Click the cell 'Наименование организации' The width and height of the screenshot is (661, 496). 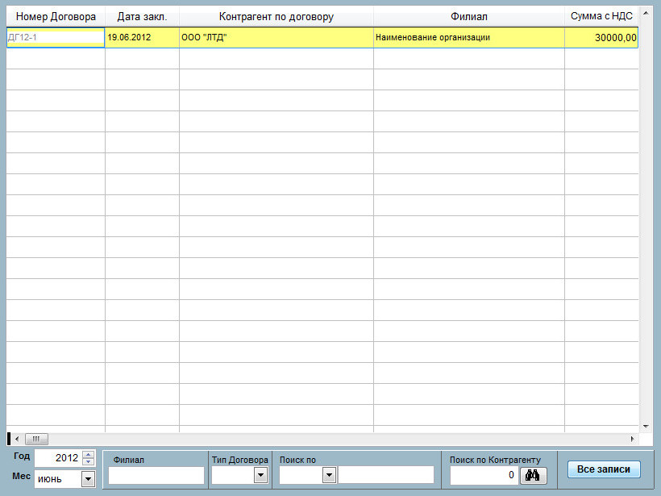(469, 38)
